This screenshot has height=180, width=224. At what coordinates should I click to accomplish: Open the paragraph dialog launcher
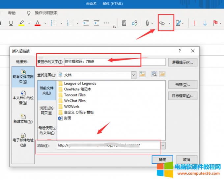[x=114, y=27]
